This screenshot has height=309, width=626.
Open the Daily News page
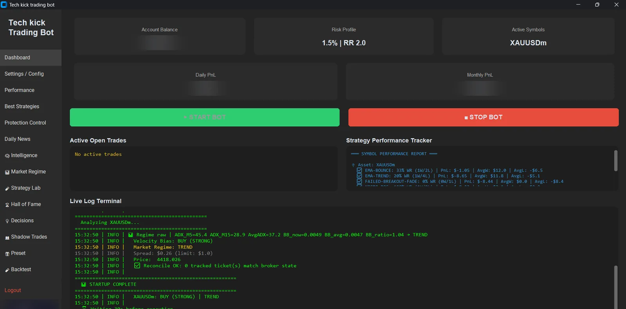coord(31,139)
